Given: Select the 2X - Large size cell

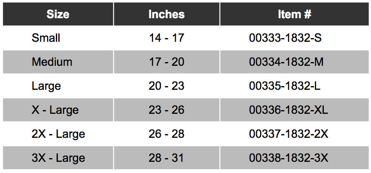Looking at the screenshot, I should pyautogui.click(x=58, y=134).
